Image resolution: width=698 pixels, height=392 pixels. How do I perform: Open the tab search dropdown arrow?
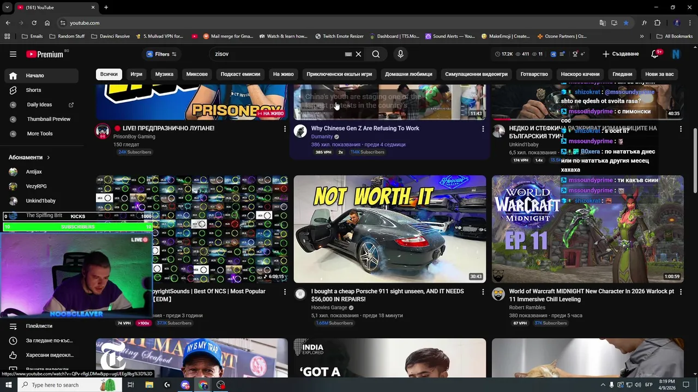[x=7, y=7]
